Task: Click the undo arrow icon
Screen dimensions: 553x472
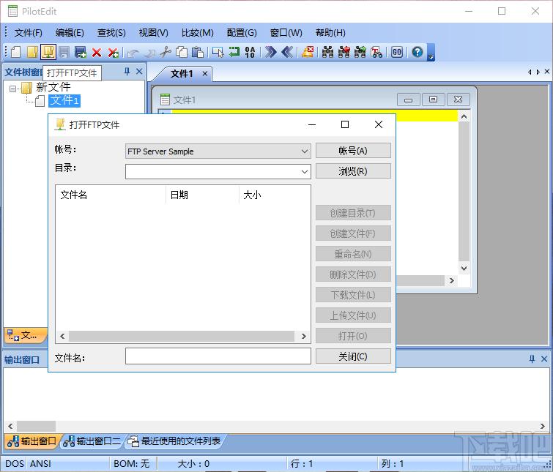Action: point(133,53)
